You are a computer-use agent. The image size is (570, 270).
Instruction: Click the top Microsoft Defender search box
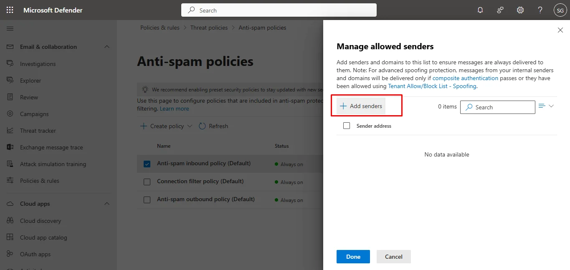coord(279,10)
